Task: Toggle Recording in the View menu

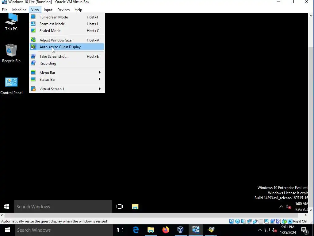Action: point(67,63)
